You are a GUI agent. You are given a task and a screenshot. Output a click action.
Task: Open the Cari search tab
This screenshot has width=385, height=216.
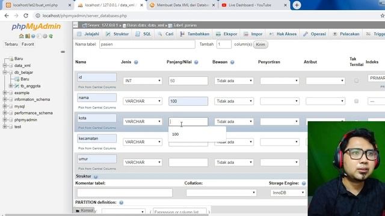click(166, 34)
